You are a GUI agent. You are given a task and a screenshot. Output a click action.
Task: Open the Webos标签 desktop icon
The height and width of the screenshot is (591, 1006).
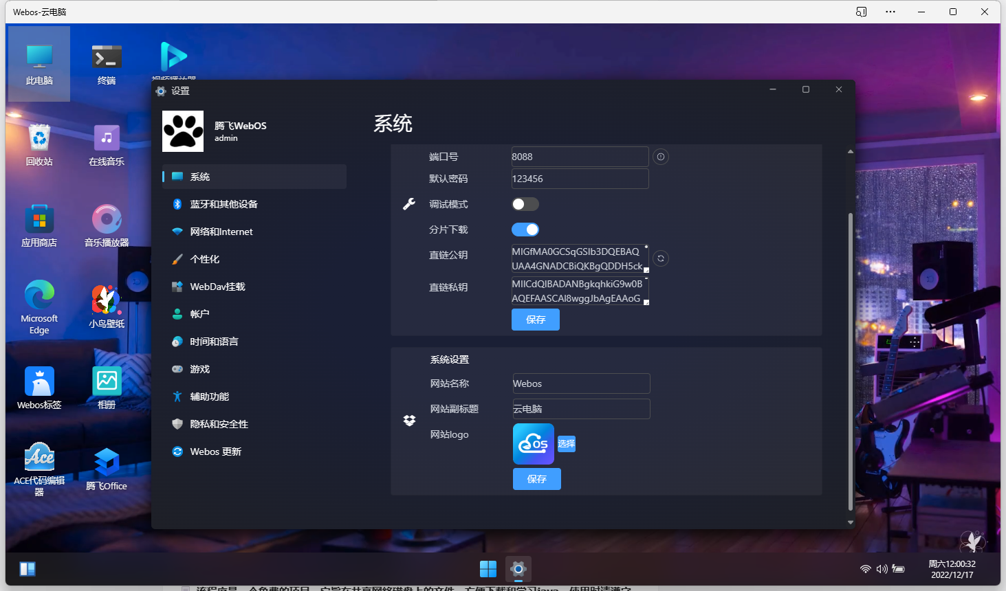pos(39,388)
